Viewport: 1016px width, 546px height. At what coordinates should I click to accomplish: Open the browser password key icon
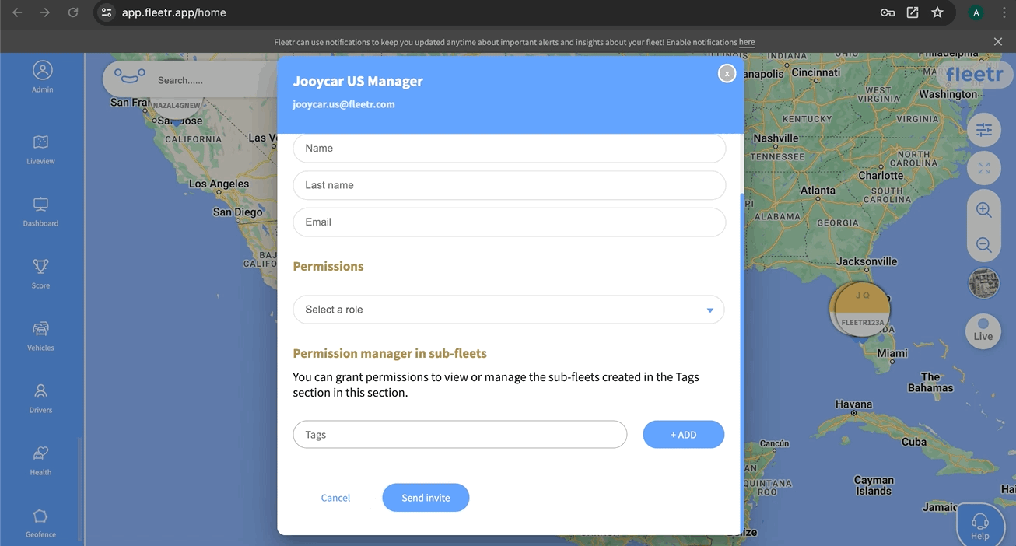point(888,12)
